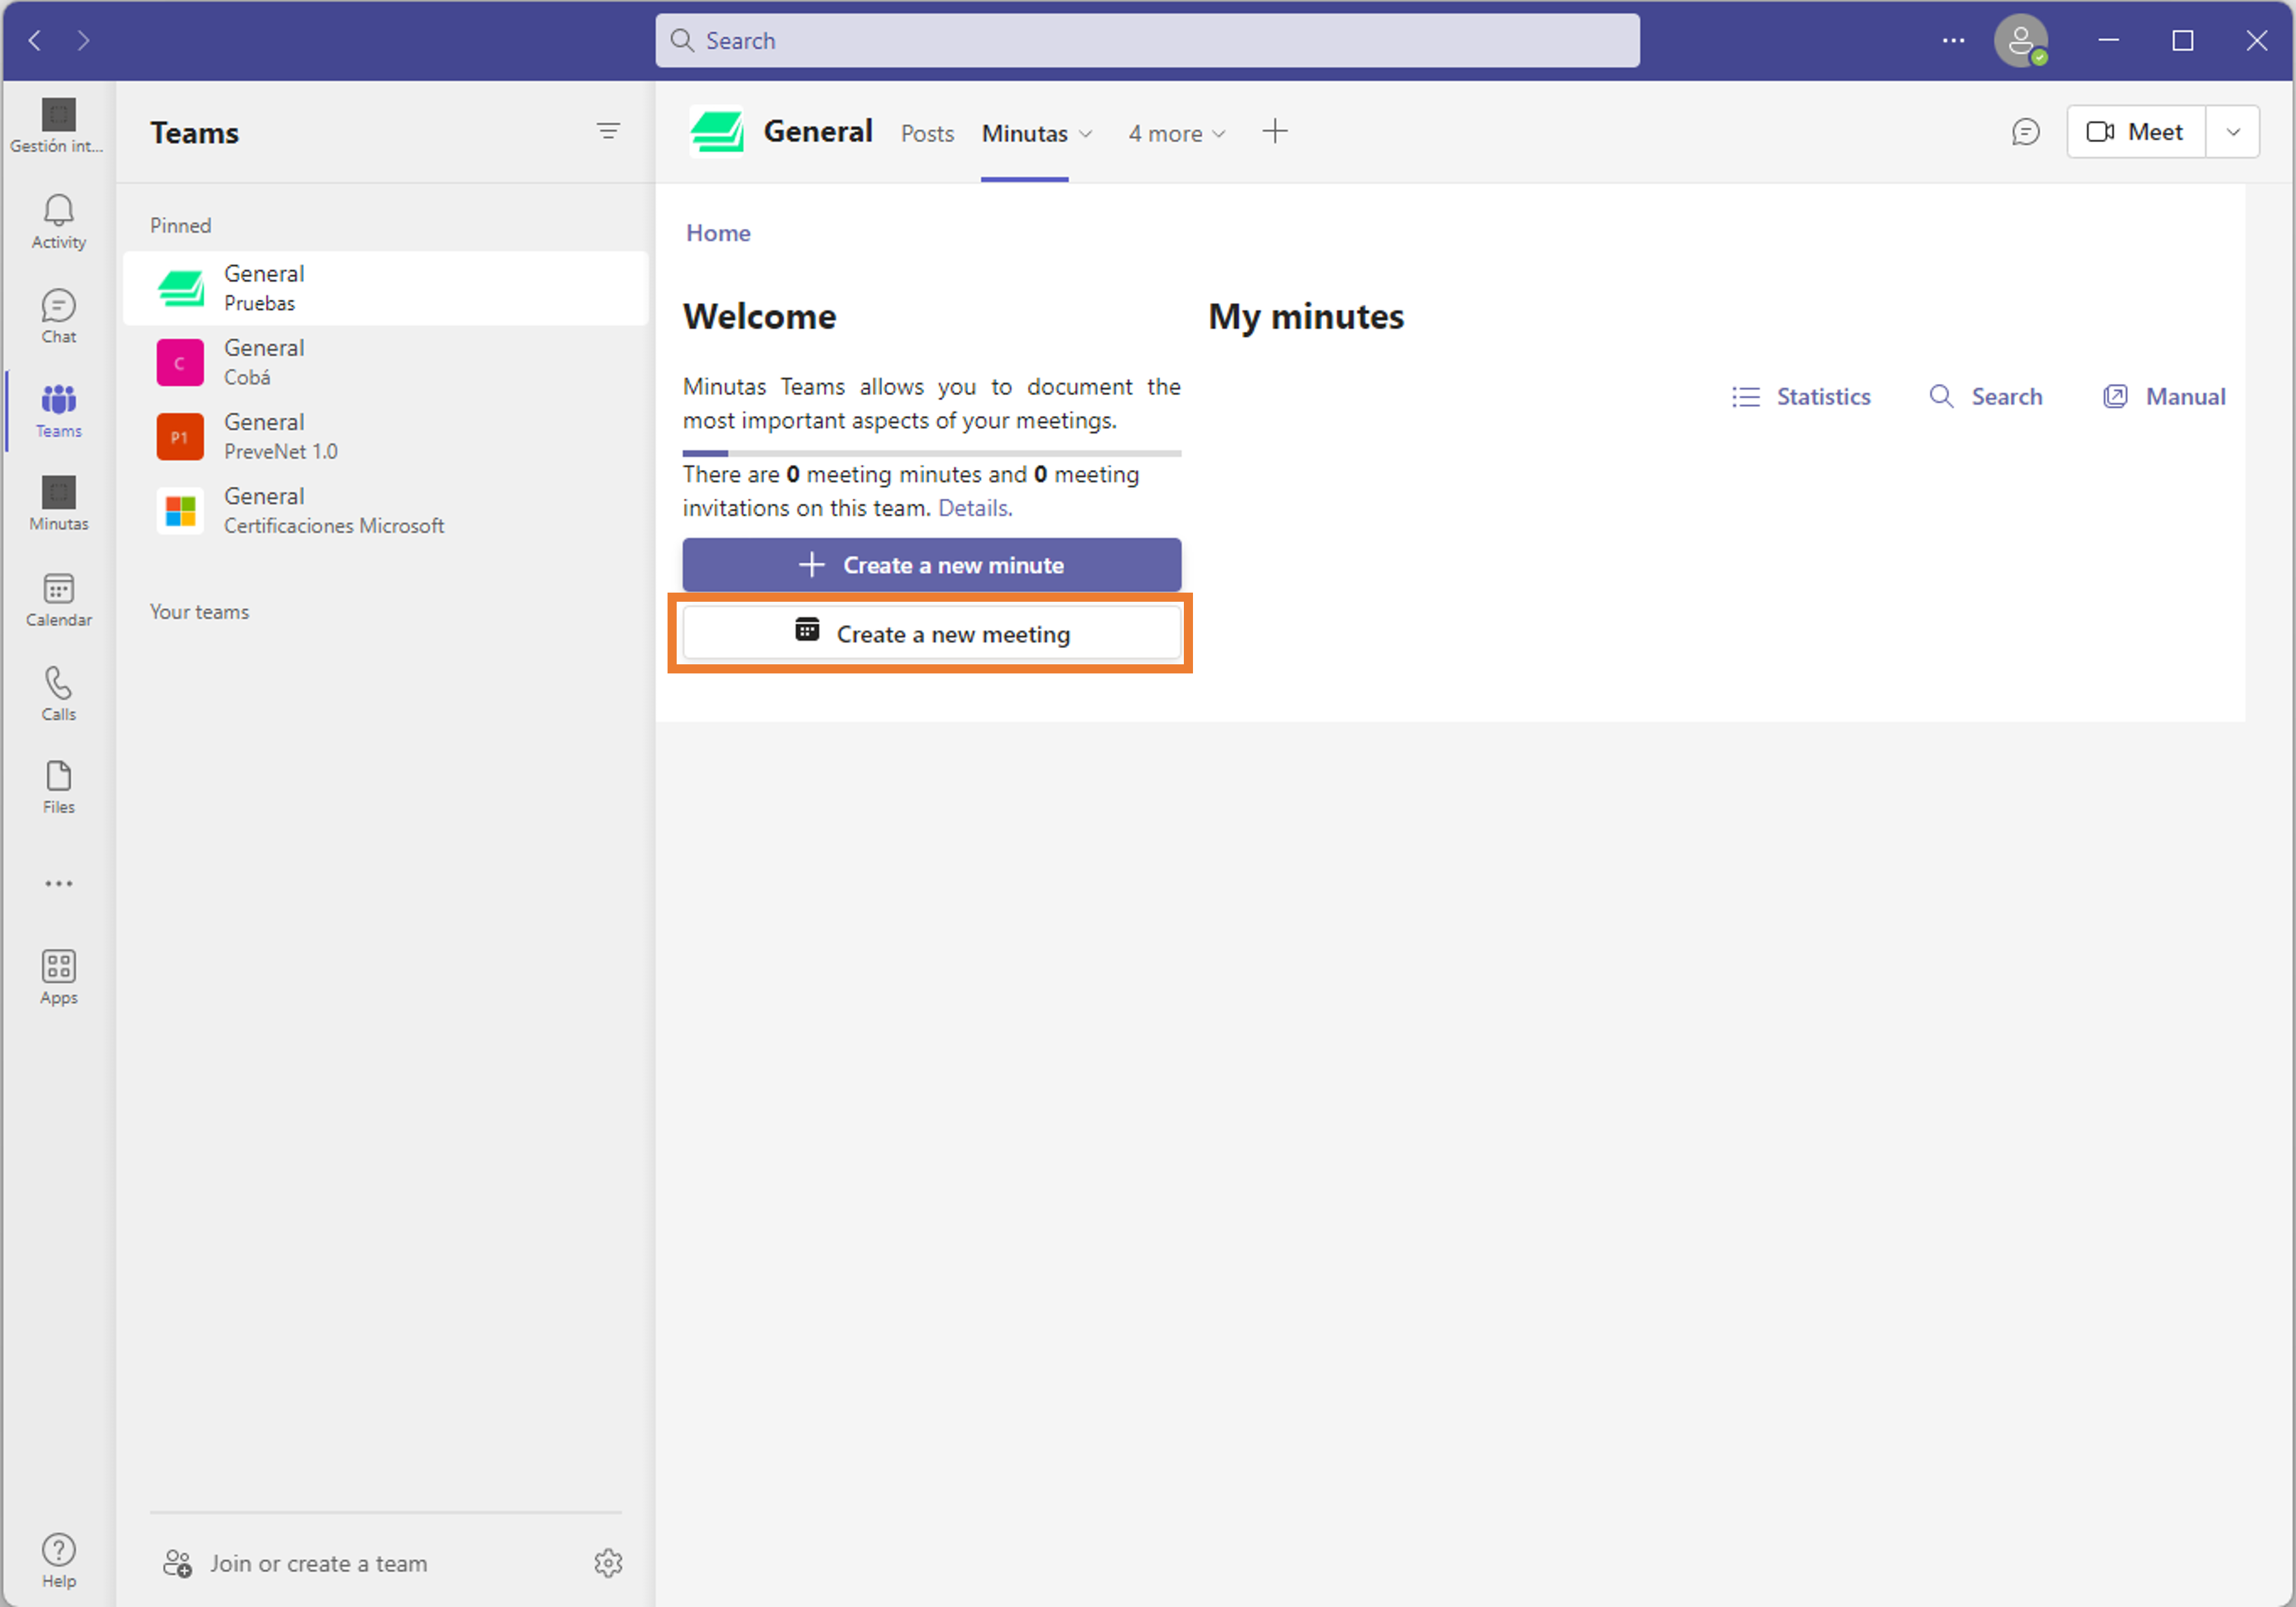The width and height of the screenshot is (2296, 1607).
Task: Expand the Meet options dropdown arrow
Action: pyautogui.click(x=2232, y=132)
